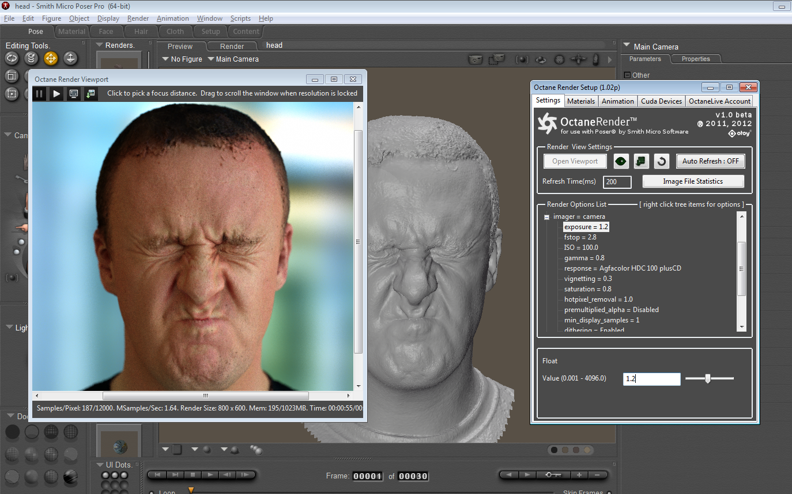Switch to the Material room tab

pyautogui.click(x=71, y=32)
